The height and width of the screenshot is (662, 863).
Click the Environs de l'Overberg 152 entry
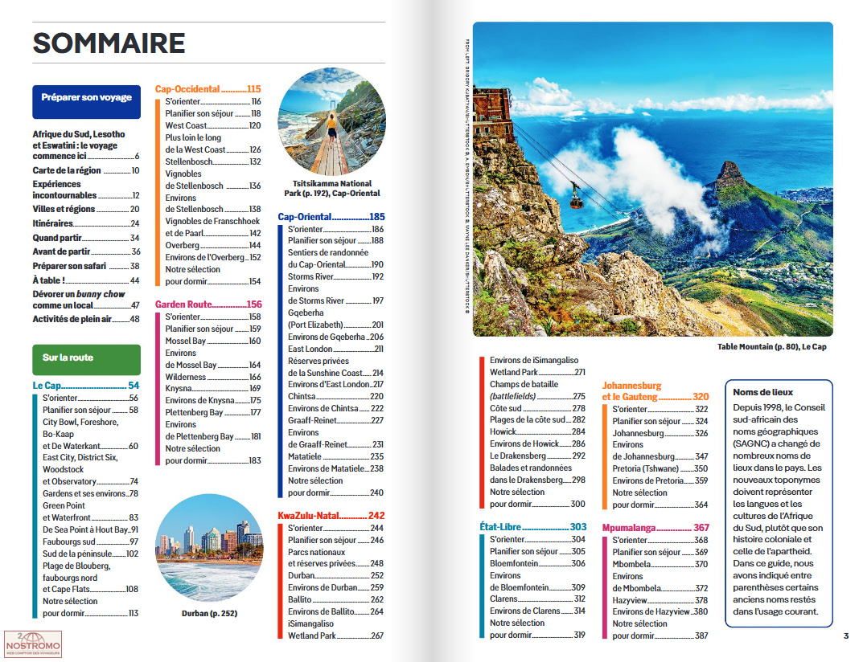click(213, 257)
